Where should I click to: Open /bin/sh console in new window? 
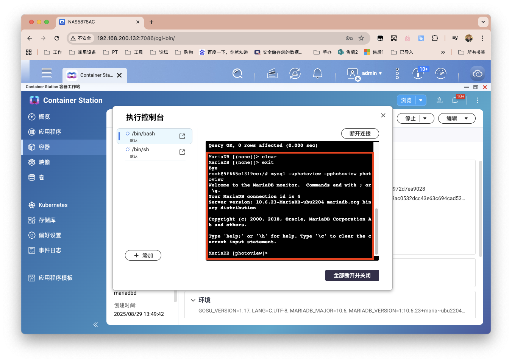[x=182, y=152]
